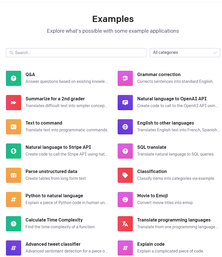
Task: Select the Summarize for a 2nd grader fast-forward icon
Action: coord(14,103)
